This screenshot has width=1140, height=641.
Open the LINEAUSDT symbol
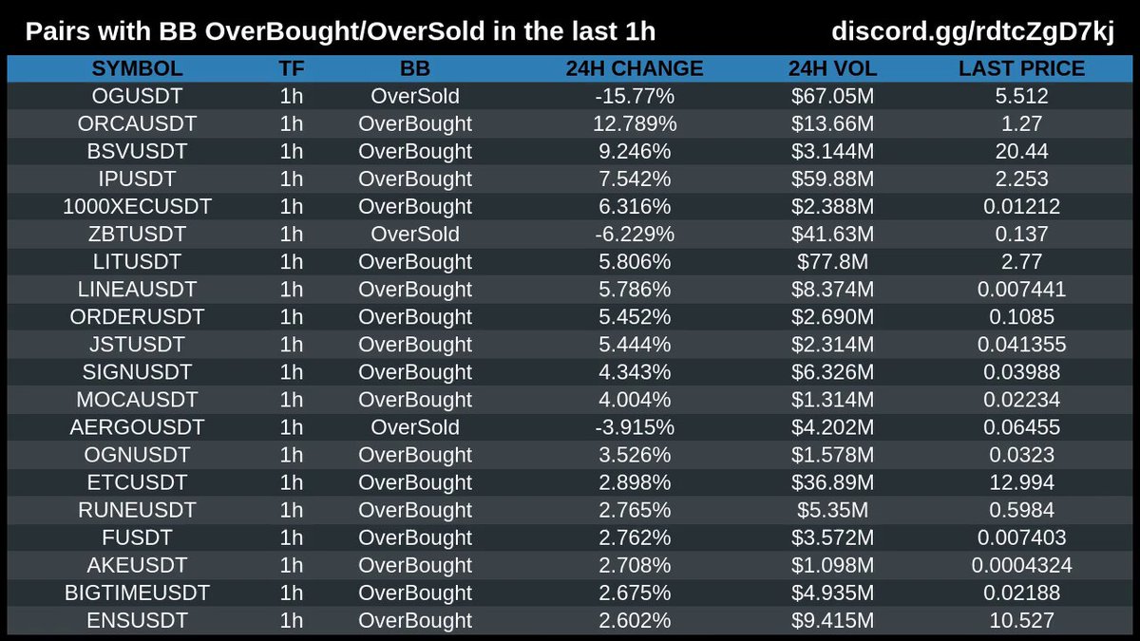pos(138,290)
